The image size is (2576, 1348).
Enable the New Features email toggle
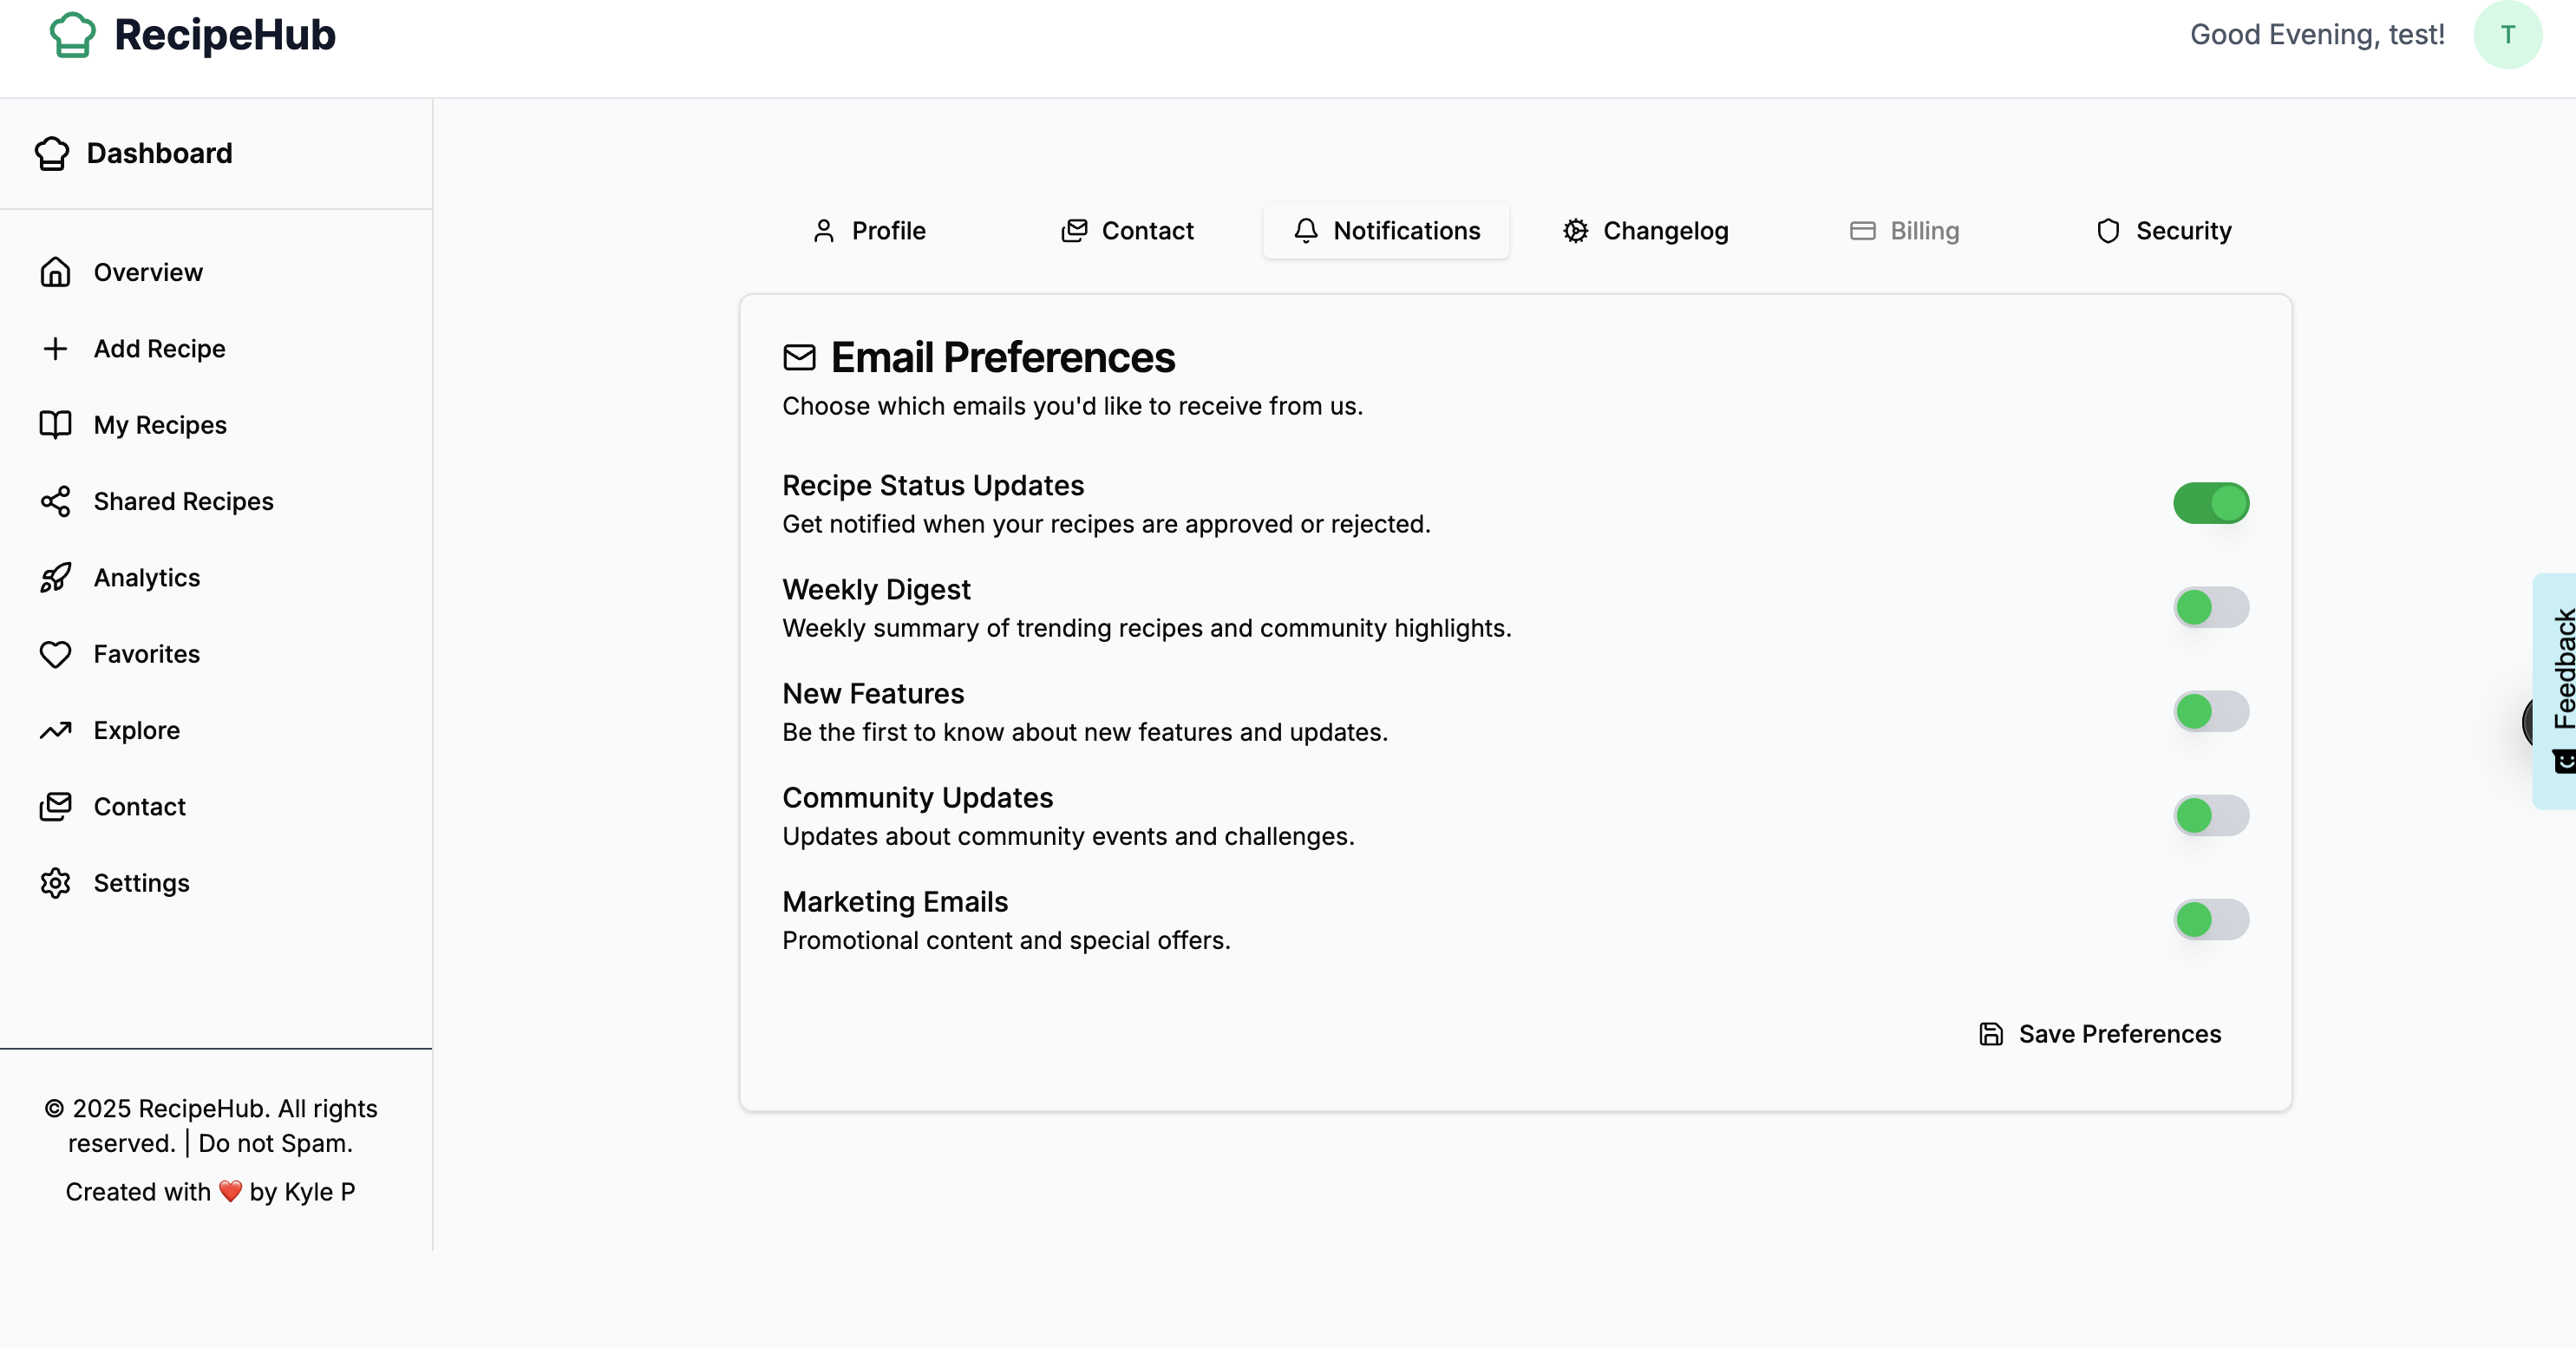click(x=2210, y=711)
